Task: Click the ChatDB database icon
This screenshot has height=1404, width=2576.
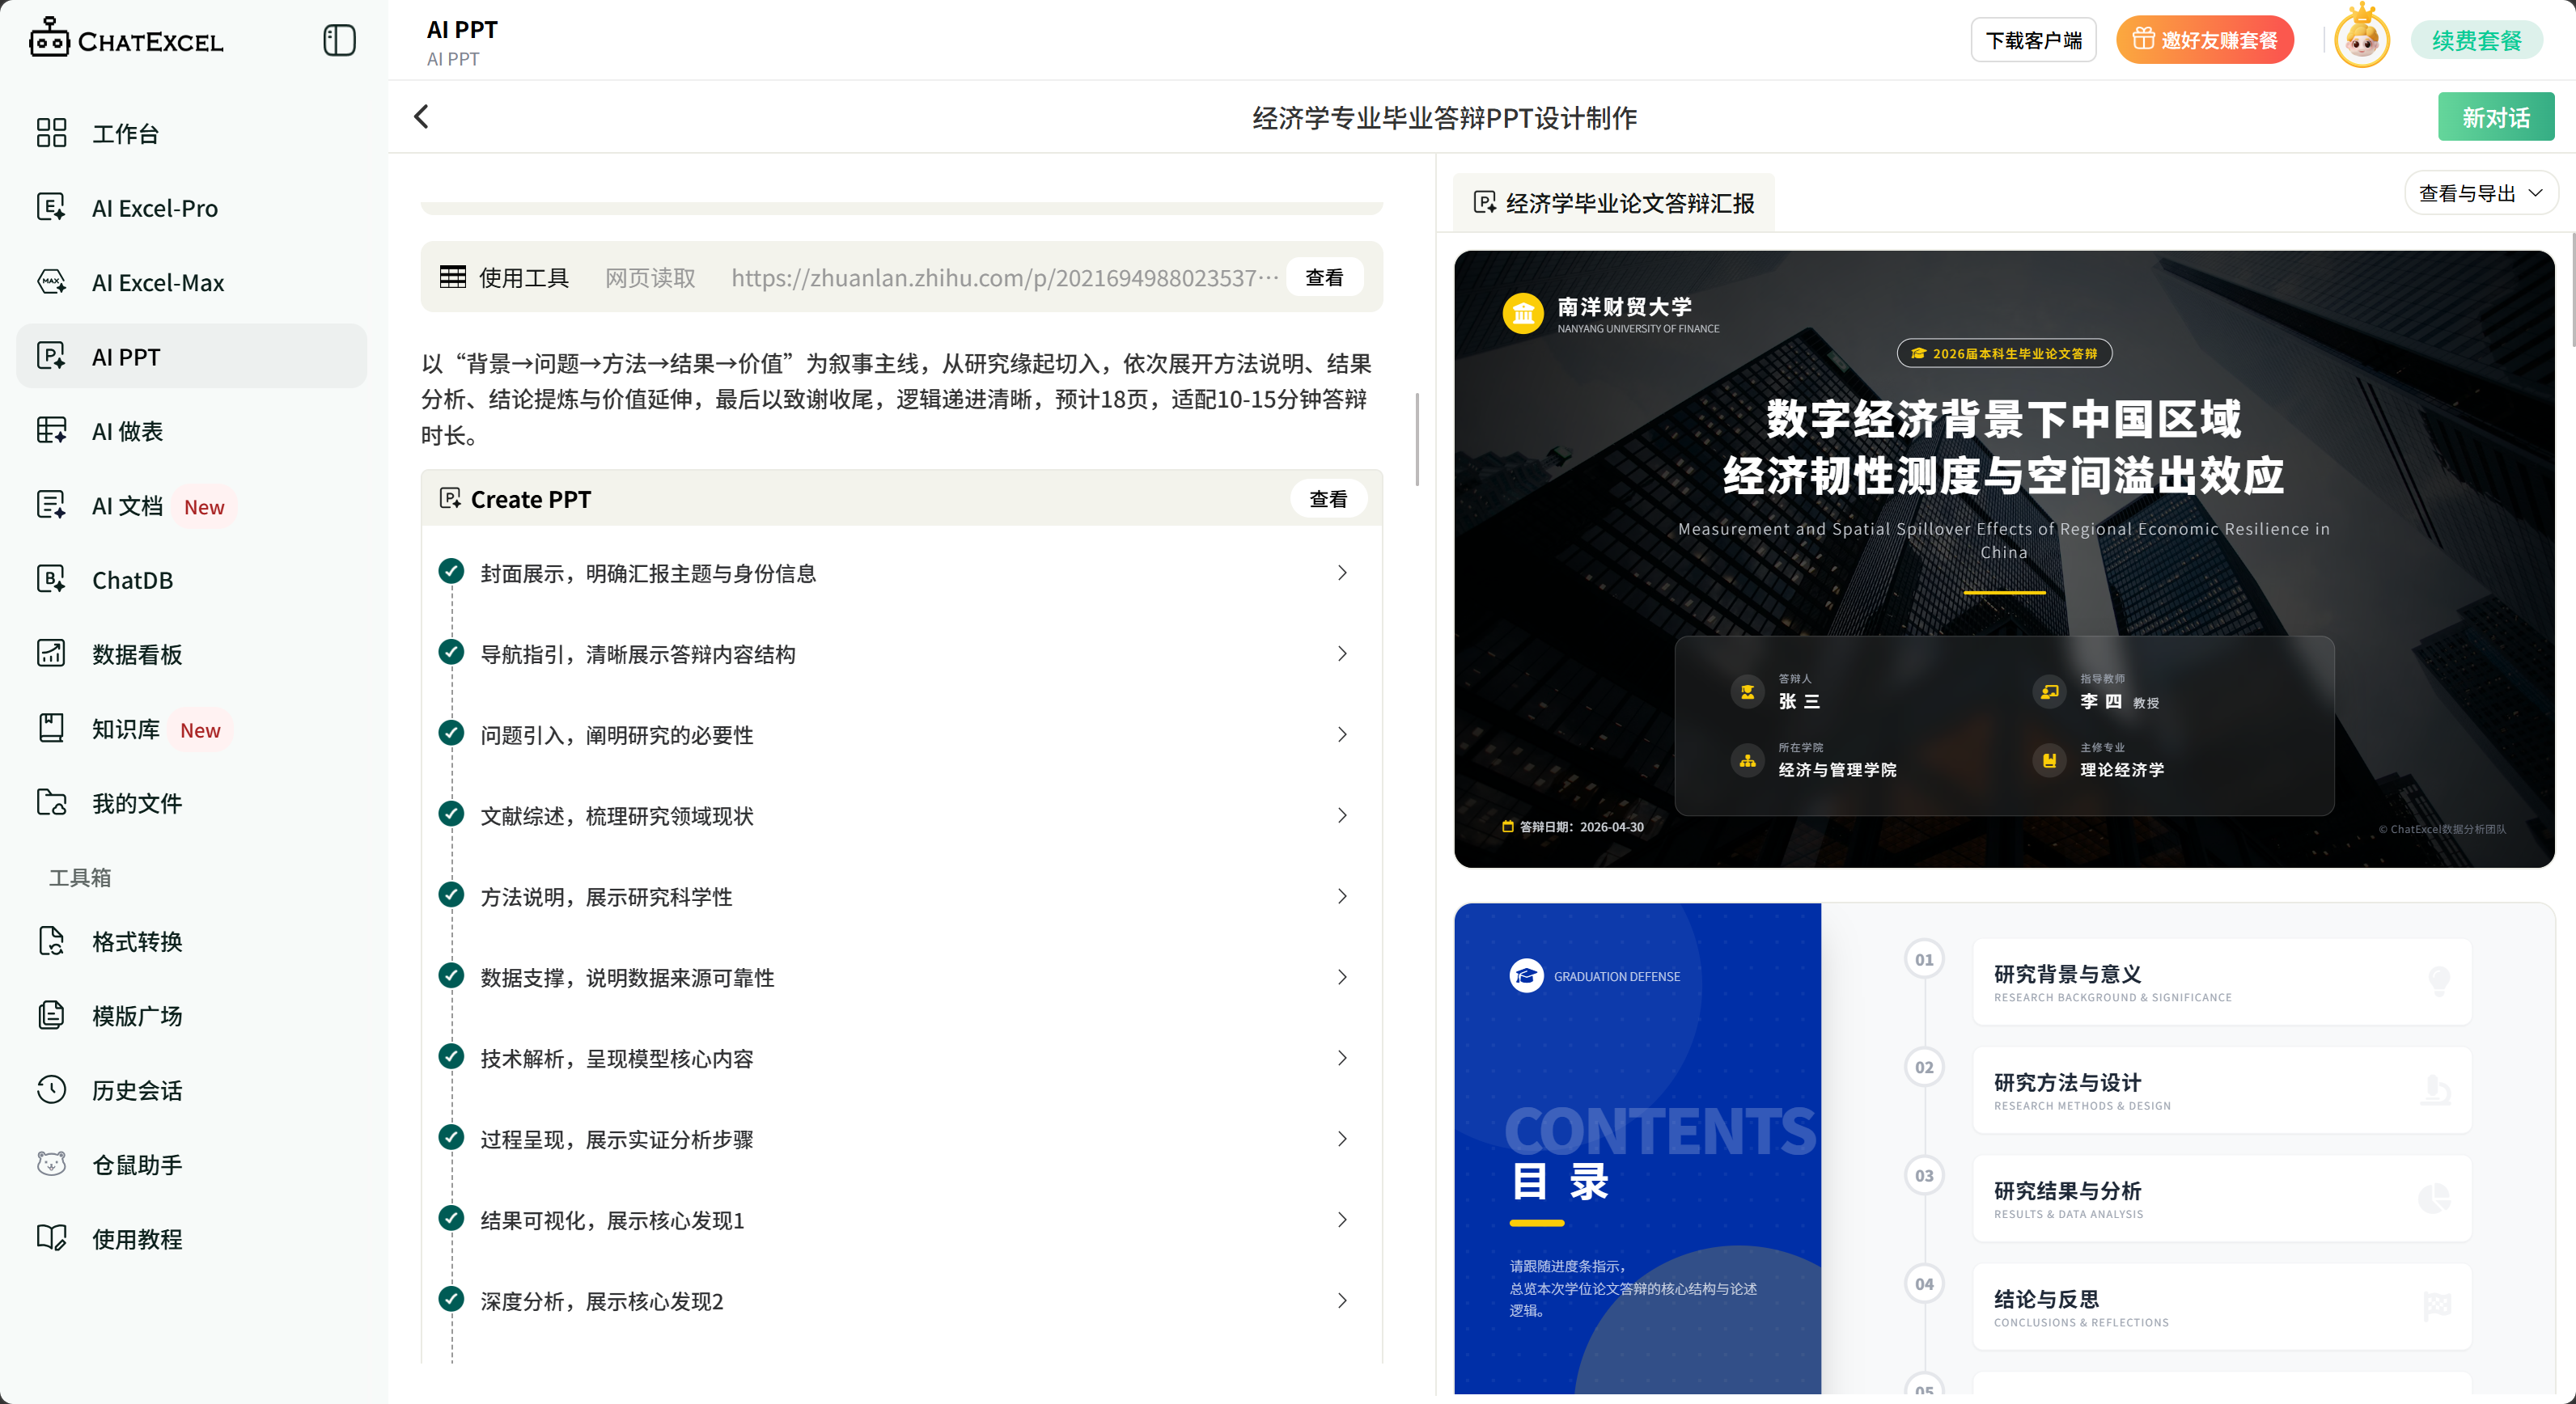Action: coord(51,580)
